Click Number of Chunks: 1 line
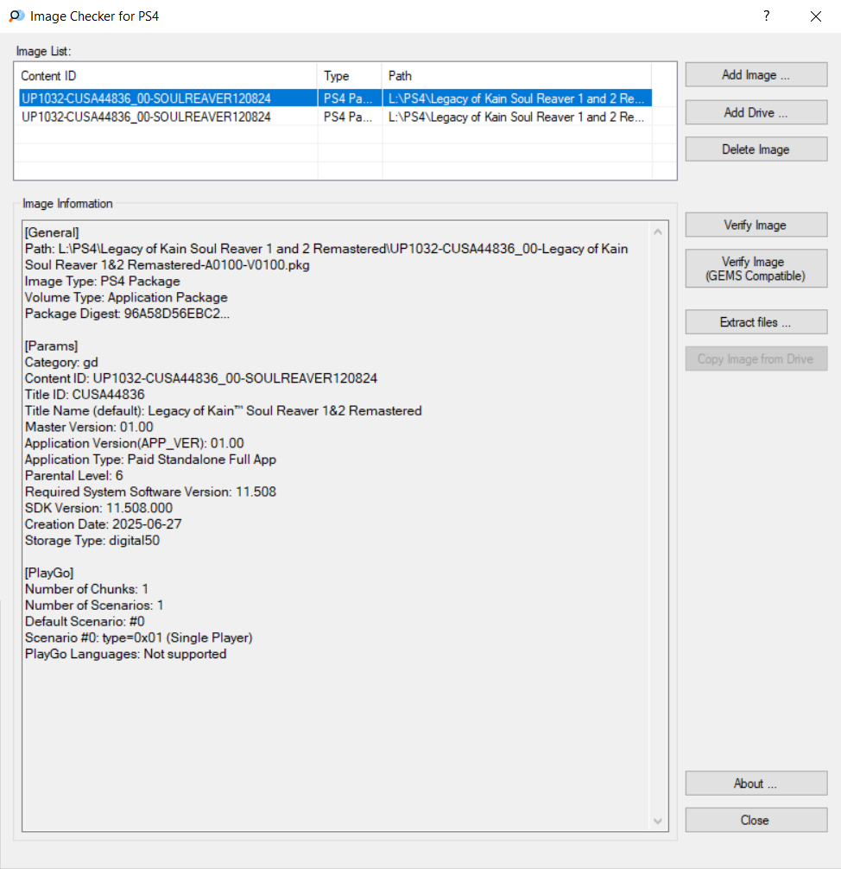 pyautogui.click(x=86, y=589)
